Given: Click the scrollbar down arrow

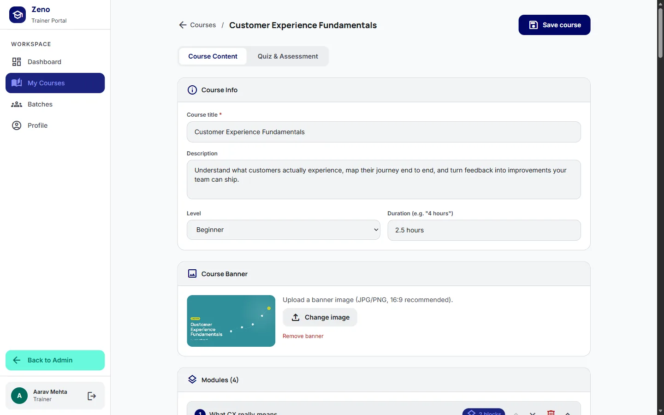Looking at the screenshot, I should 660,411.
